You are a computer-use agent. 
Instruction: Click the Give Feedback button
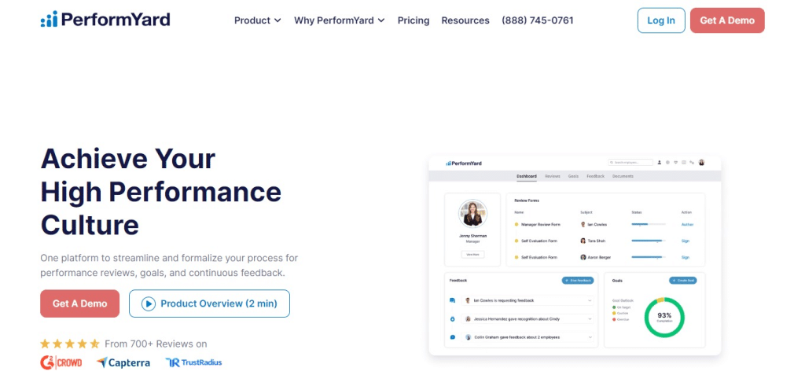pyautogui.click(x=578, y=281)
